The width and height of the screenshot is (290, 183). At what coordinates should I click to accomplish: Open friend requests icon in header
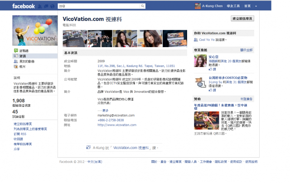click(x=40, y=6)
